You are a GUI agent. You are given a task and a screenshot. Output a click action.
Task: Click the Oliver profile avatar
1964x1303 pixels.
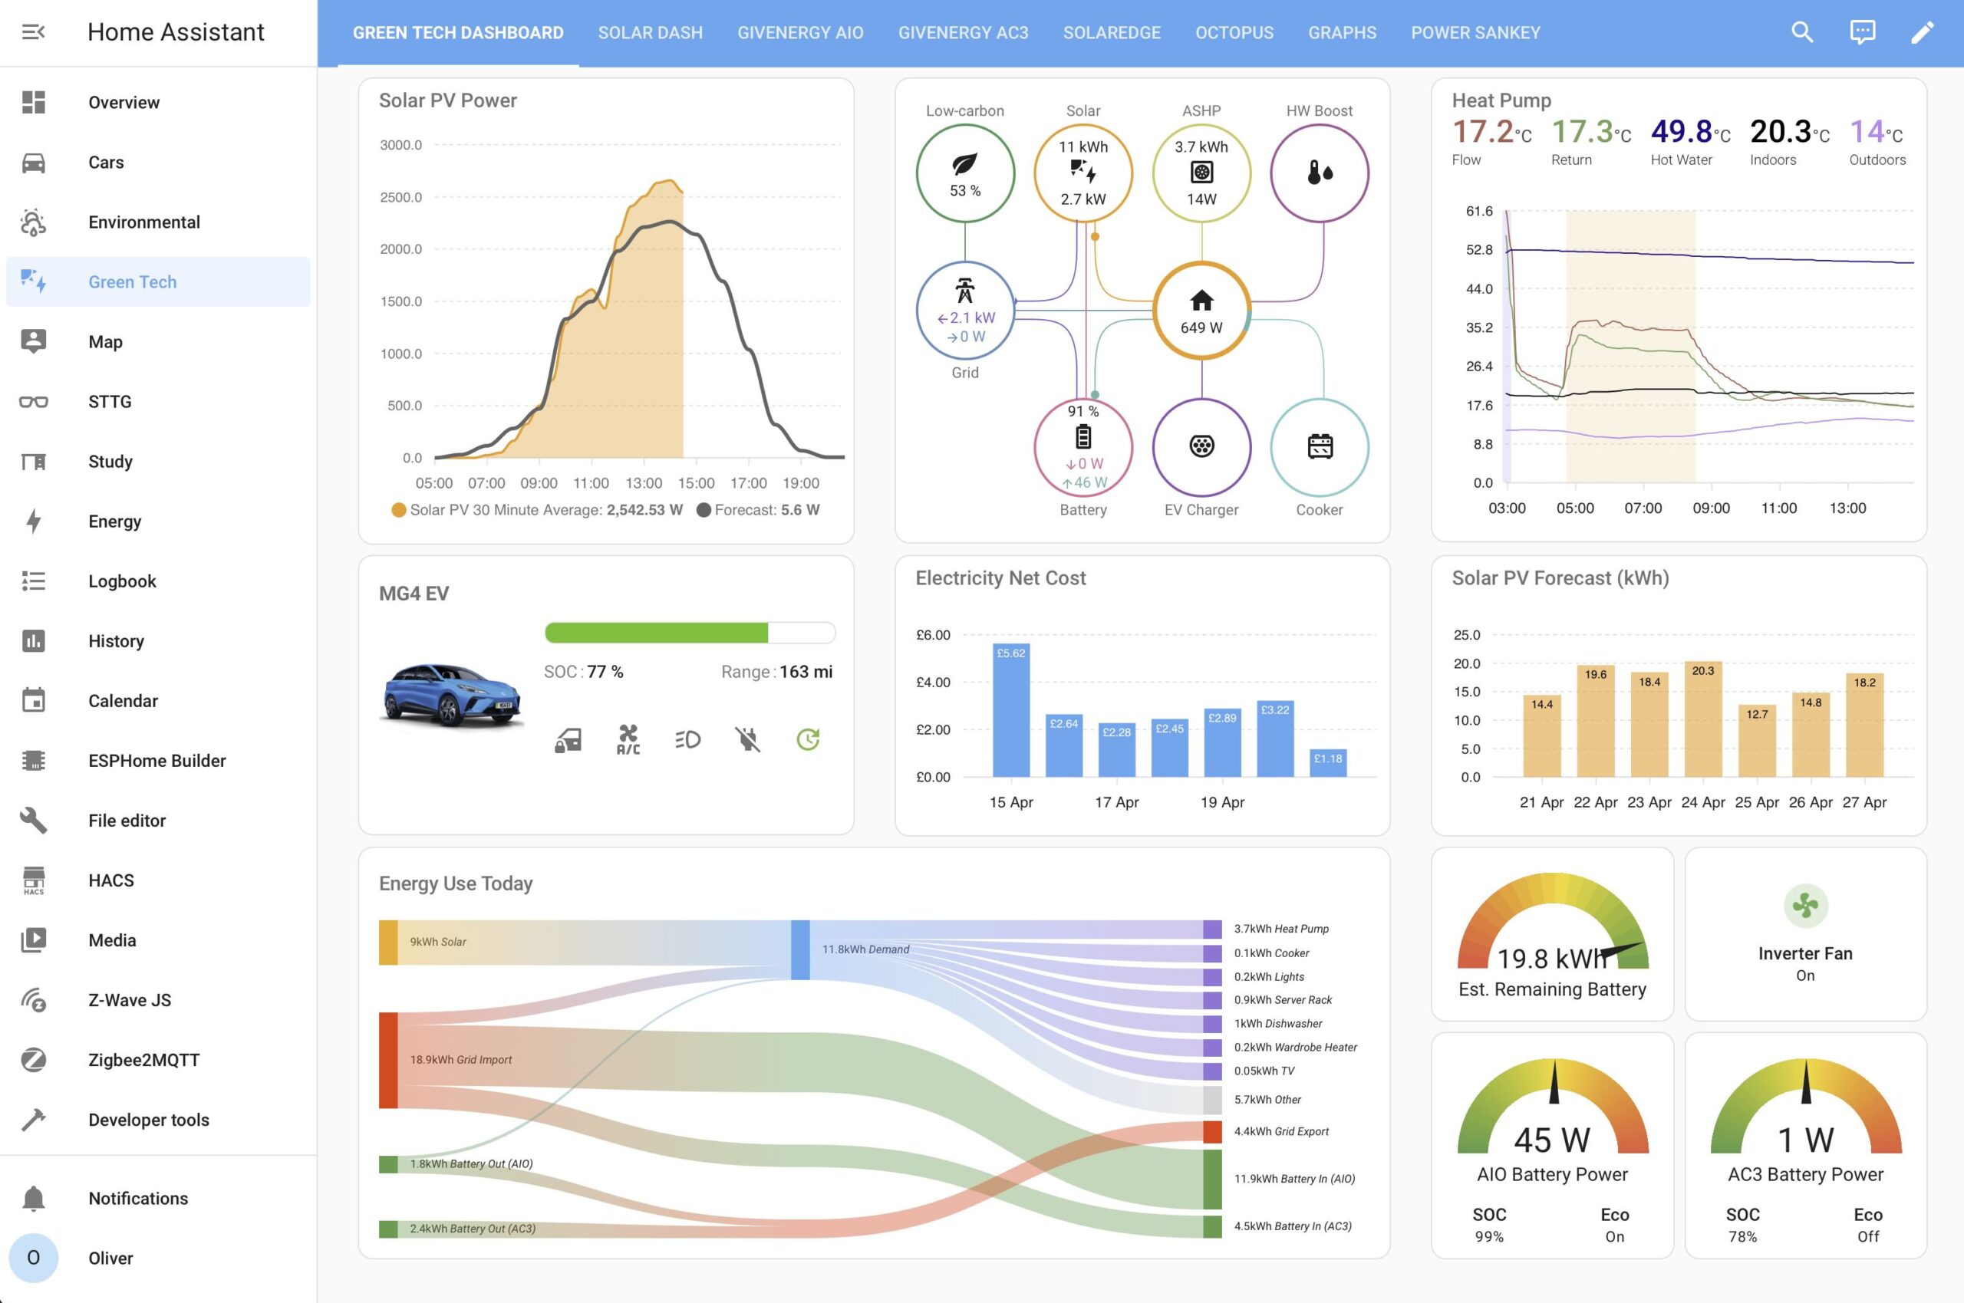[34, 1258]
